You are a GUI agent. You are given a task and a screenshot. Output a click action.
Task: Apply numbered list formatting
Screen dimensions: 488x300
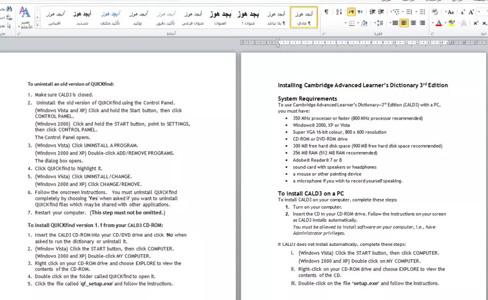tap(409, 12)
